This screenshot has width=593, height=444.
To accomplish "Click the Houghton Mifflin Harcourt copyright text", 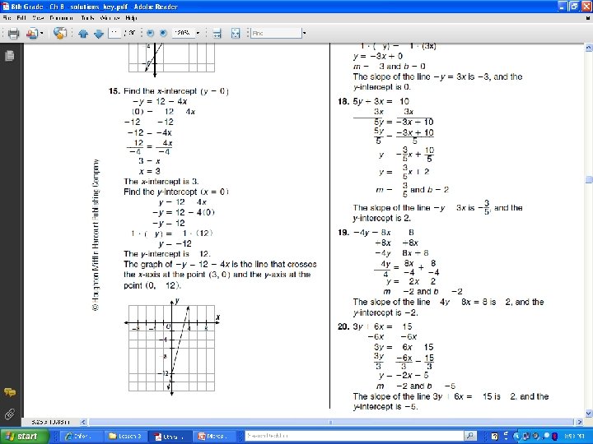I will (96, 235).
